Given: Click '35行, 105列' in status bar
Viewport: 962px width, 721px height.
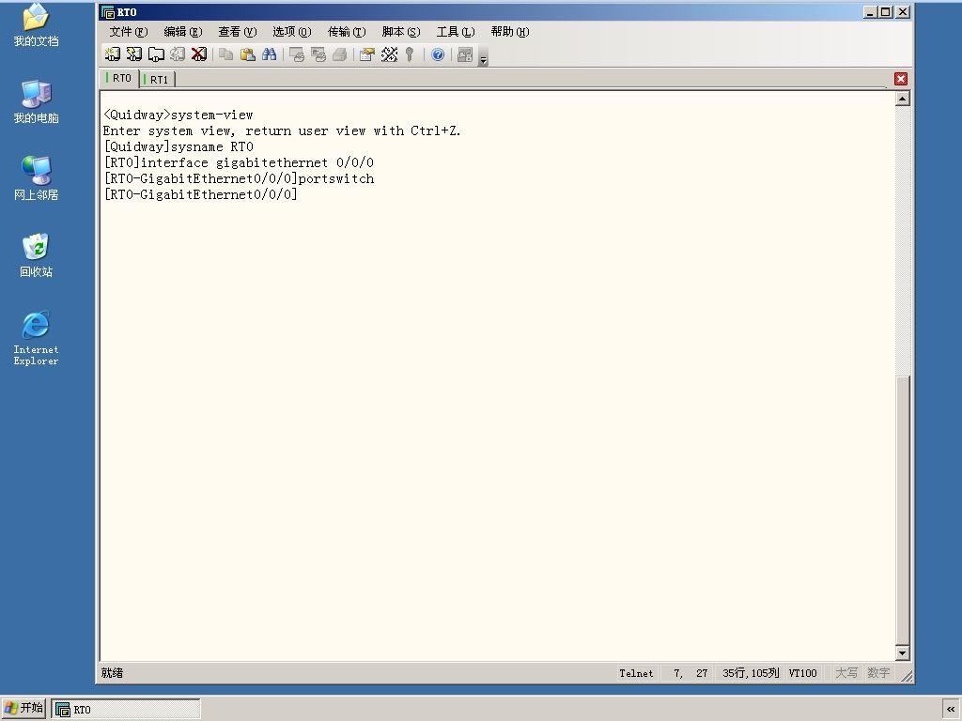Looking at the screenshot, I should (x=751, y=673).
